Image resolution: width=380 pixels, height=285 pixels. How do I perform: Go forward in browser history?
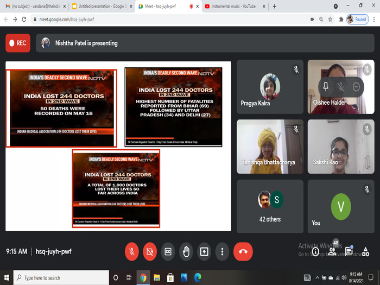[x=15, y=20]
